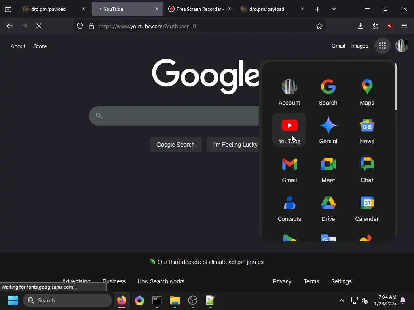Close the Free Screen Recorder tab

coord(230,9)
